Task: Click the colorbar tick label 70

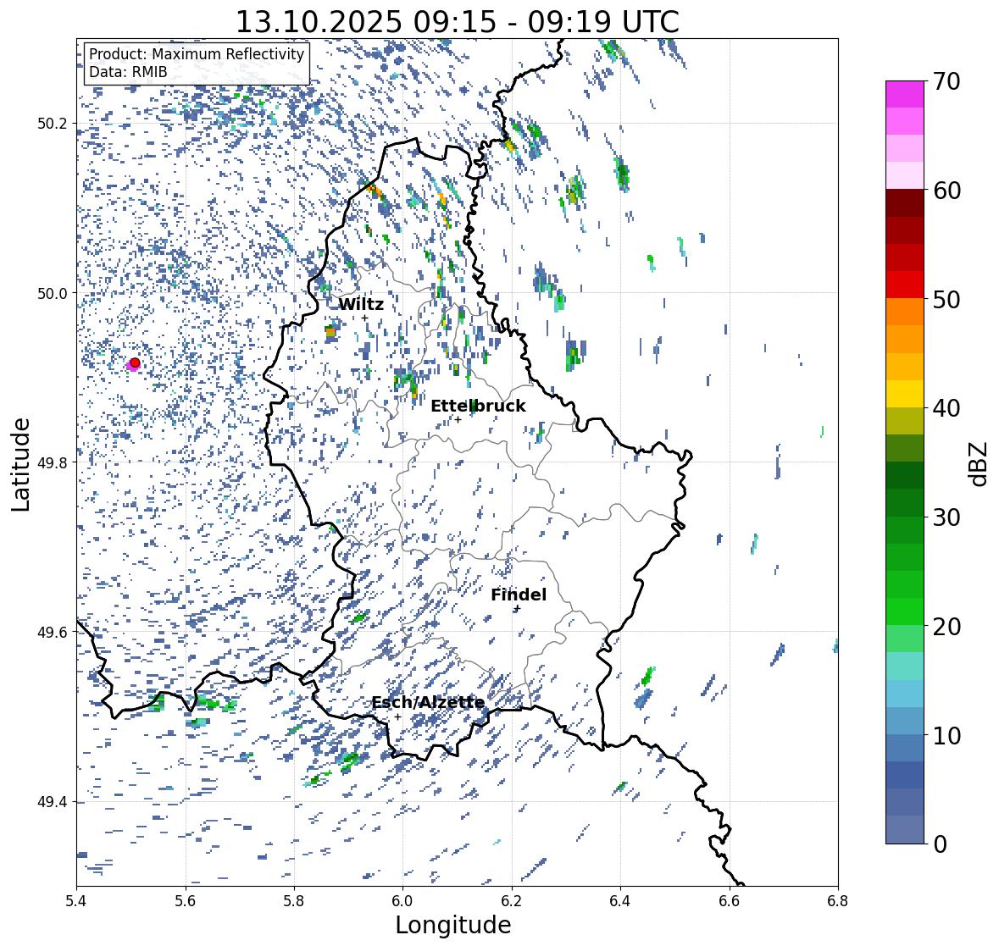Action: (946, 81)
